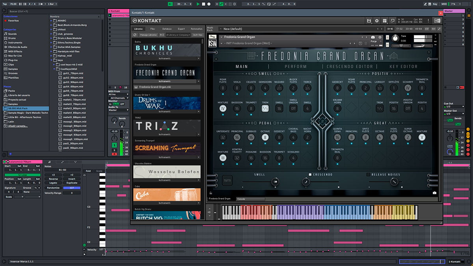Click the clip Loop button
The height and width of the screenshot is (266, 473).
[x=22, y=174]
